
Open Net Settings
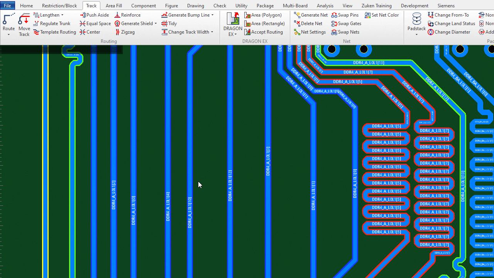[x=310, y=32]
